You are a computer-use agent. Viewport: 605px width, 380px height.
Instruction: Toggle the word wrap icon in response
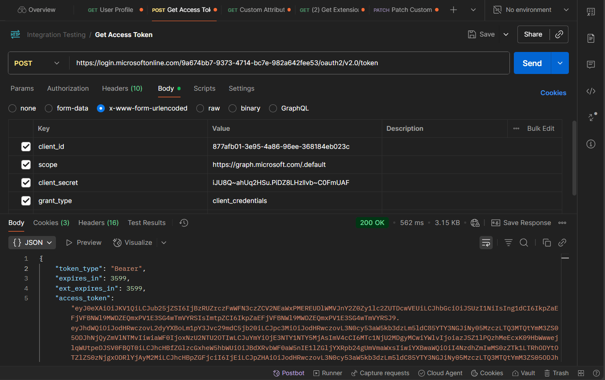[486, 243]
